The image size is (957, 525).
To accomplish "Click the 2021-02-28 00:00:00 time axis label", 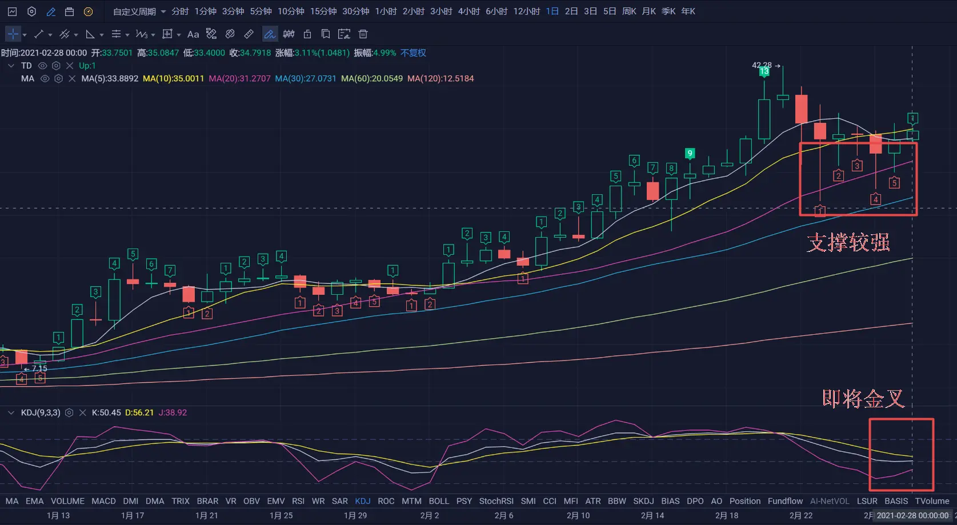I will click(x=912, y=515).
